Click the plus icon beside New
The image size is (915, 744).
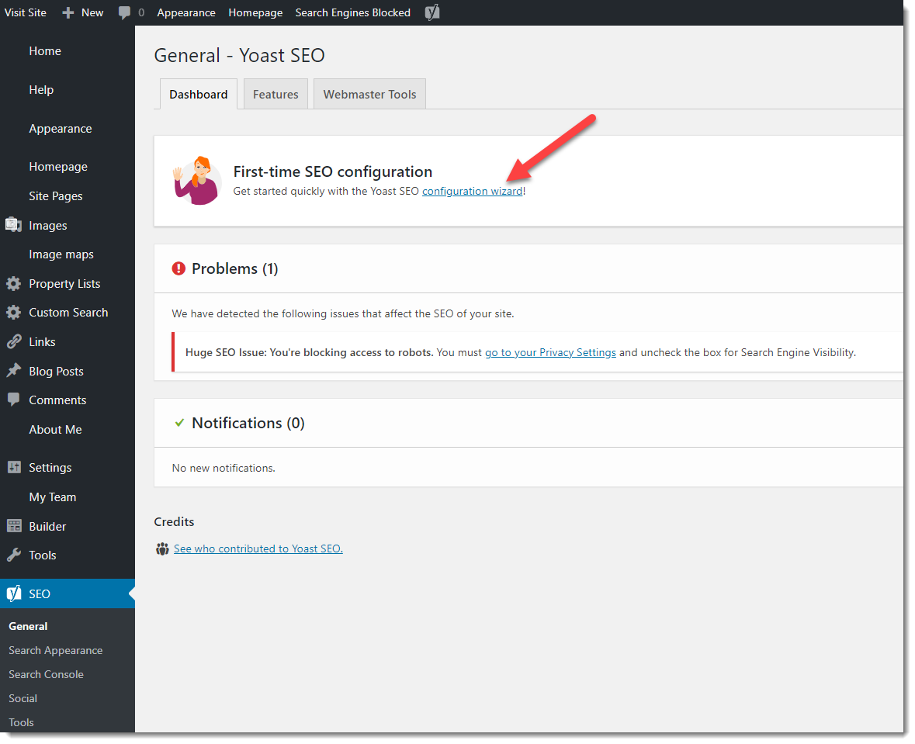(x=68, y=13)
